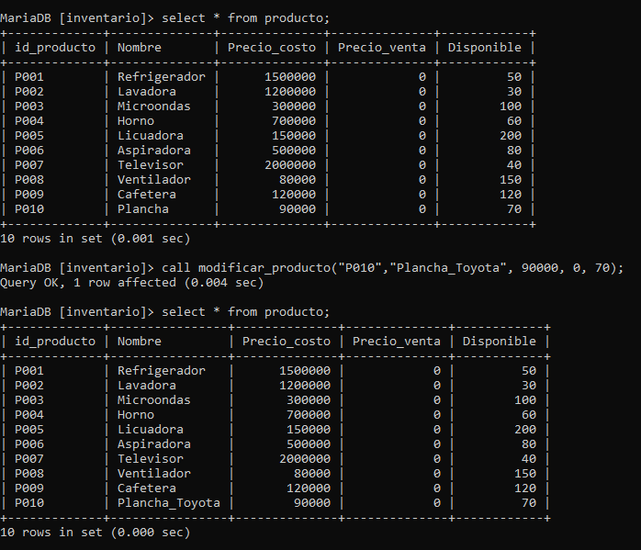Click the Precio_venta header of first table
The image size is (641, 550).
(x=381, y=48)
